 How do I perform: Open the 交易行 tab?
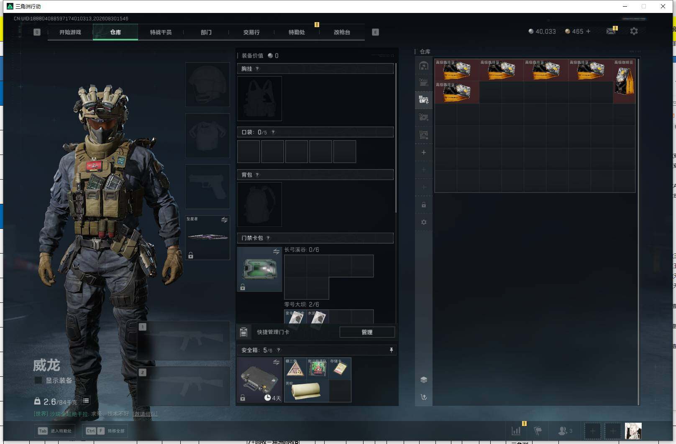click(251, 32)
